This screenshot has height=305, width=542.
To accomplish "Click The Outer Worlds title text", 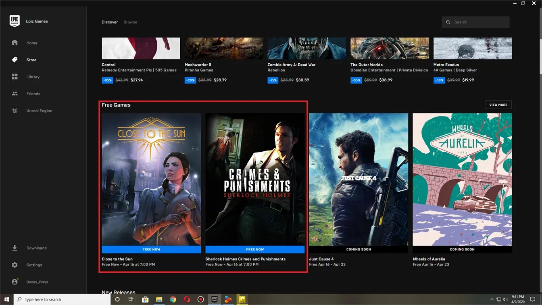I will pos(367,65).
